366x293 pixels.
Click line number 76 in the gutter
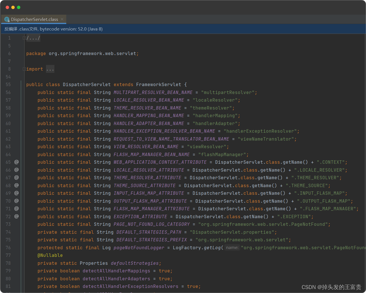coord(8,248)
